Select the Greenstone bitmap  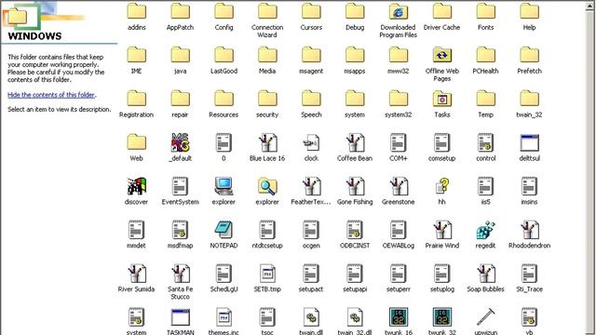[398, 186]
